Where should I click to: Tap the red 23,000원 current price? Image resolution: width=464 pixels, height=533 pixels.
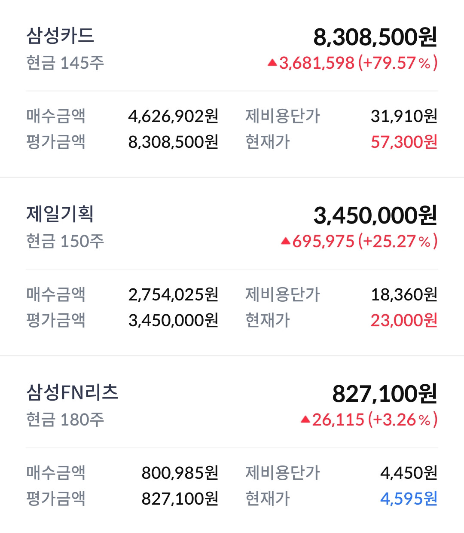404,320
